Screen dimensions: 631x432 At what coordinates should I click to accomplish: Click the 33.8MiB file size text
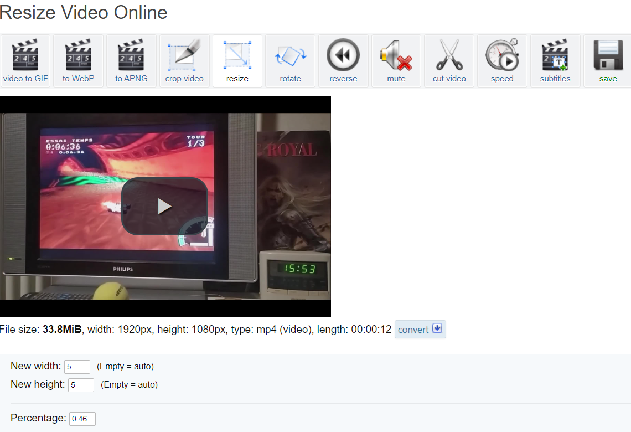click(x=62, y=330)
